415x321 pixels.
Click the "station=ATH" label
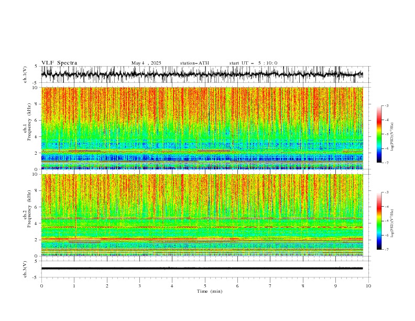[x=194, y=63]
